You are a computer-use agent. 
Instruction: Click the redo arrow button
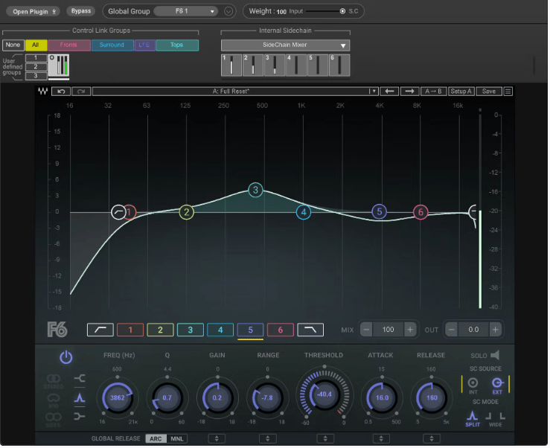(x=81, y=92)
